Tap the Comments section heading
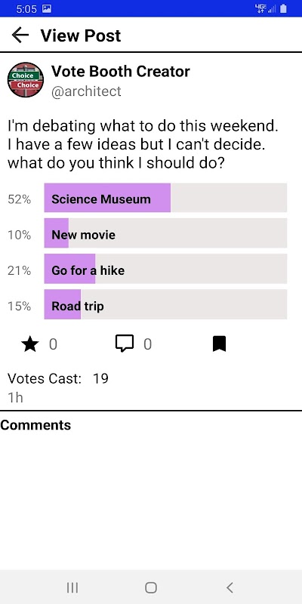The image size is (302, 604). (x=35, y=425)
